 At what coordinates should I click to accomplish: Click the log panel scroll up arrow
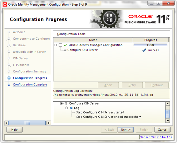point(168,104)
